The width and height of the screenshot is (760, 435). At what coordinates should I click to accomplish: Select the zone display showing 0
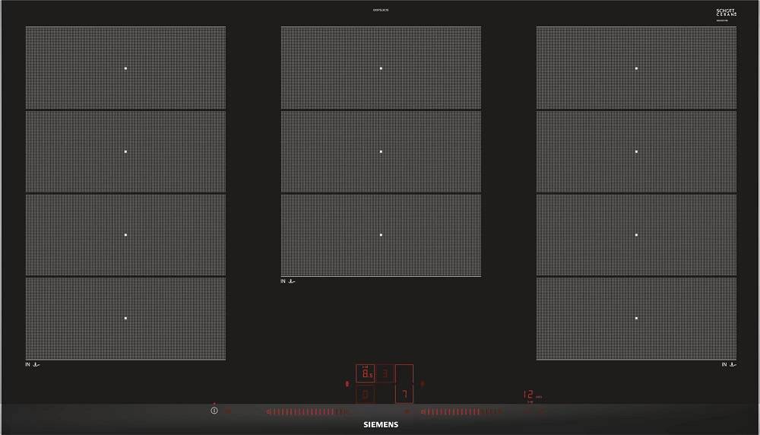[365, 394]
